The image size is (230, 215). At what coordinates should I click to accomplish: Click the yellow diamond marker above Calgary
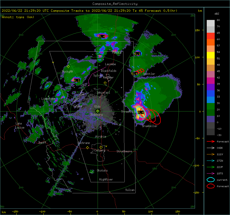(x=101, y=147)
